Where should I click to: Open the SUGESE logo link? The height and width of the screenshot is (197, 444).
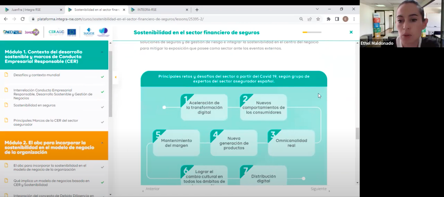89,32
